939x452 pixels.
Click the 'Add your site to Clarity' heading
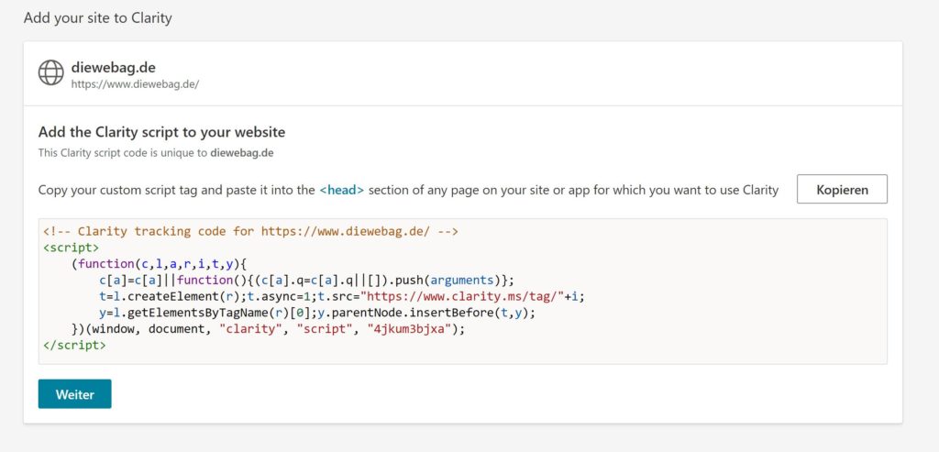(x=97, y=18)
